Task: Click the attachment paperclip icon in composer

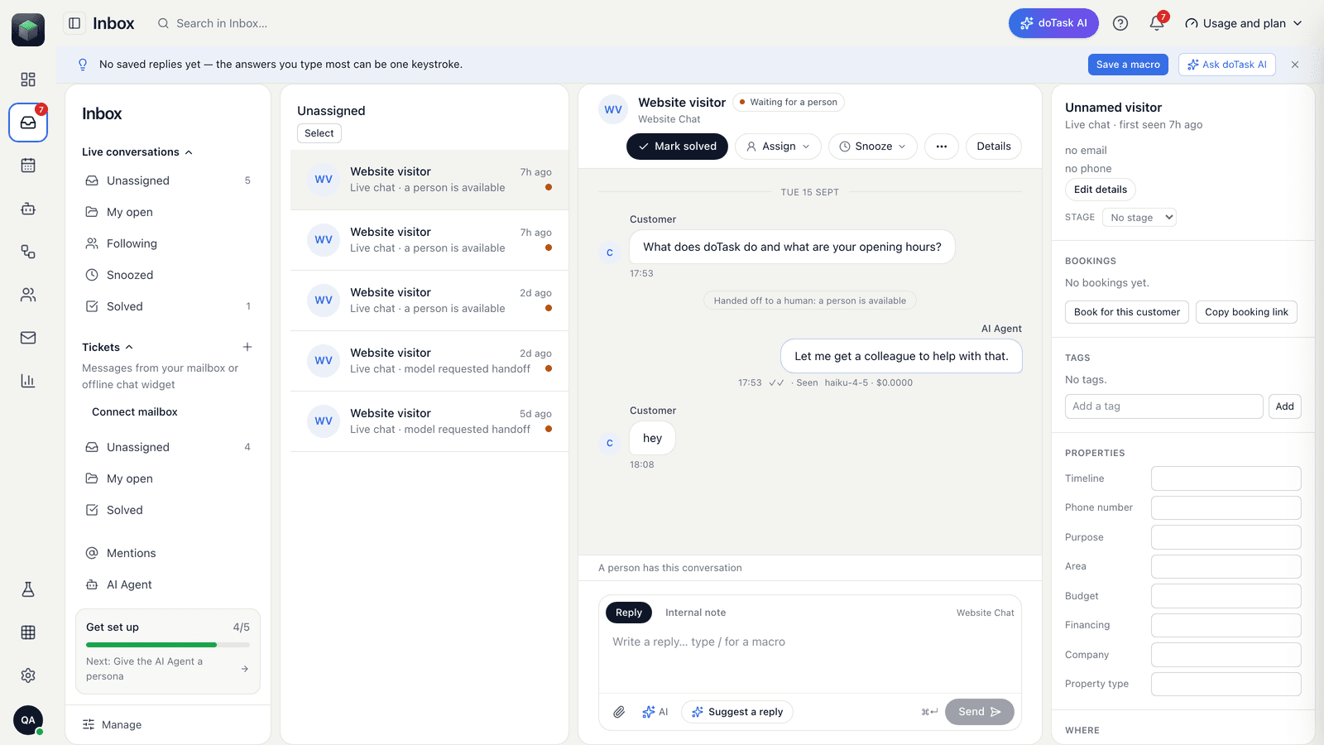Action: [619, 712]
